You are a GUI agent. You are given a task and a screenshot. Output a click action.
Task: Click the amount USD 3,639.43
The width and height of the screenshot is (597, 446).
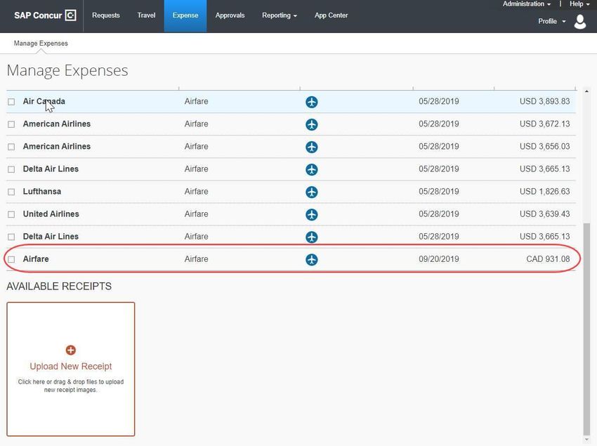click(544, 214)
